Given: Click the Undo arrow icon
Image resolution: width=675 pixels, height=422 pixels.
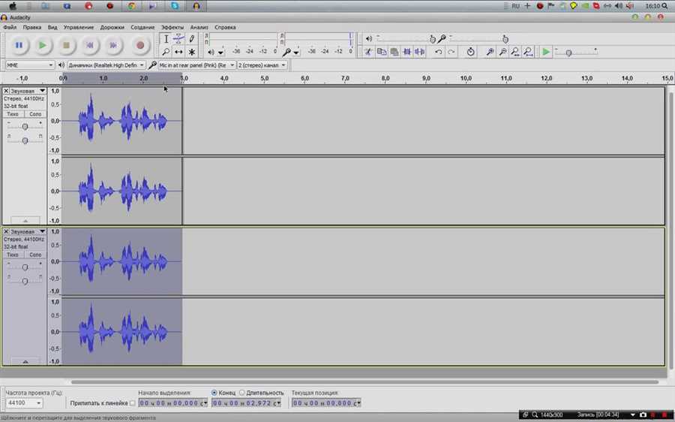Looking at the screenshot, I should [439, 52].
